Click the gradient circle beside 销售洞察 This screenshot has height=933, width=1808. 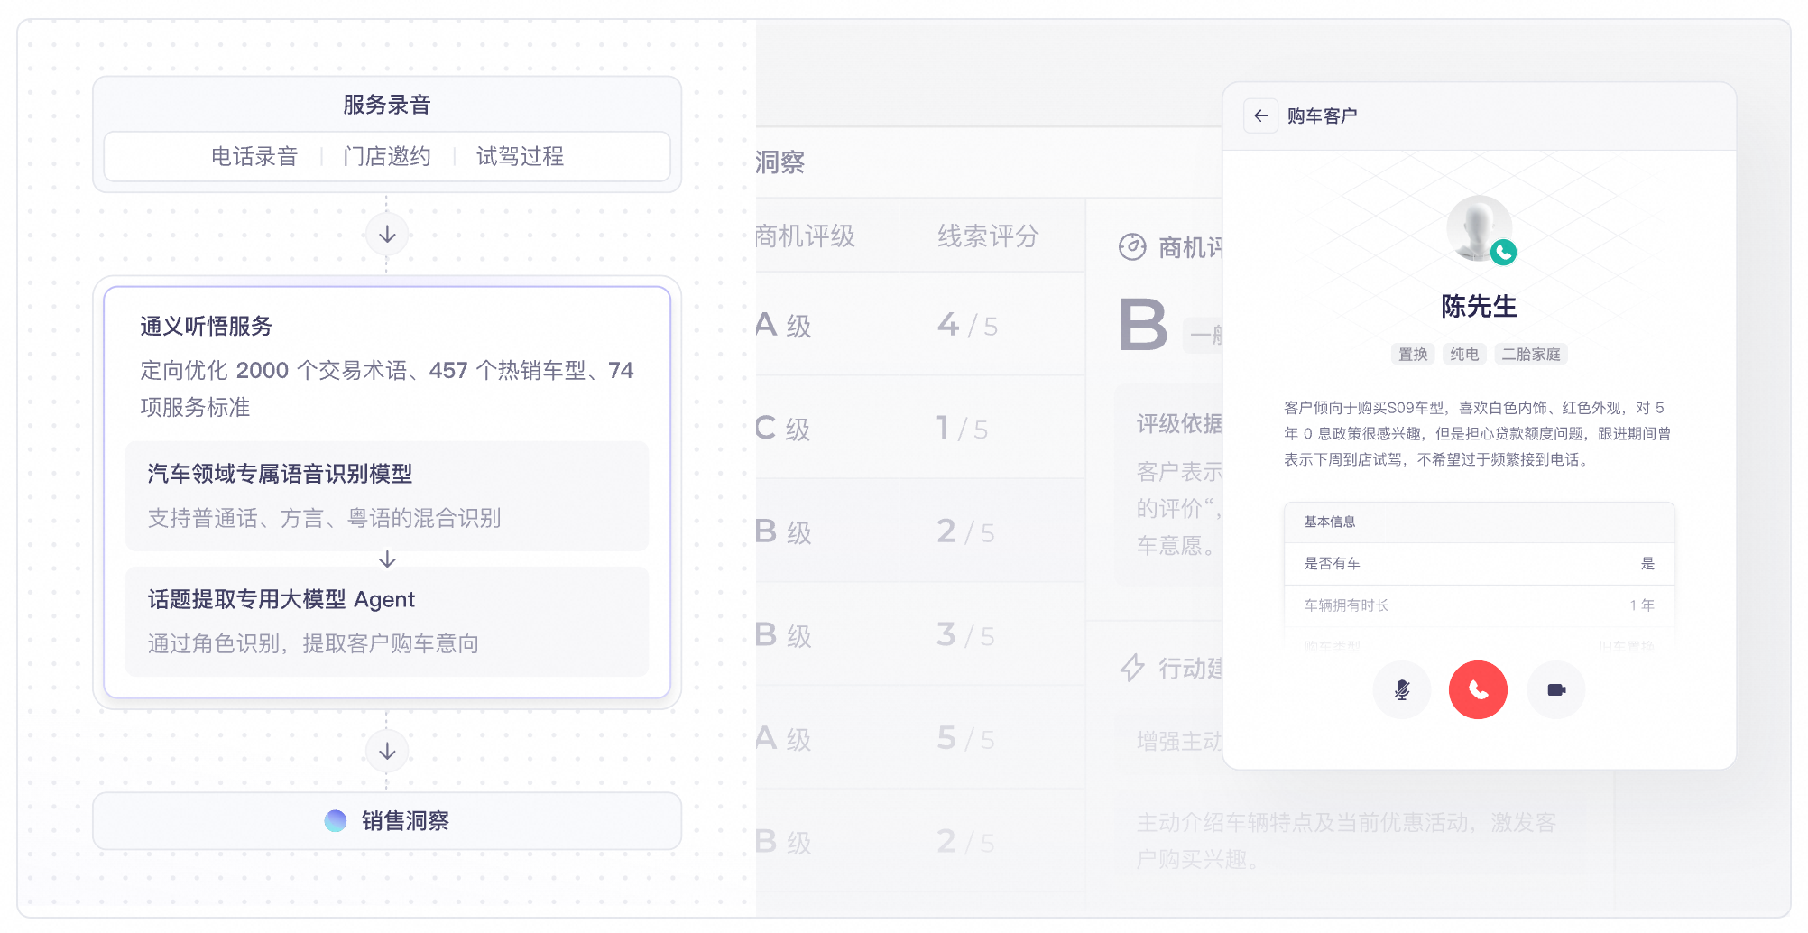pos(336,820)
